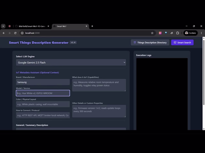
Task: Click the Execution Logs black console area
Action: 162,94
